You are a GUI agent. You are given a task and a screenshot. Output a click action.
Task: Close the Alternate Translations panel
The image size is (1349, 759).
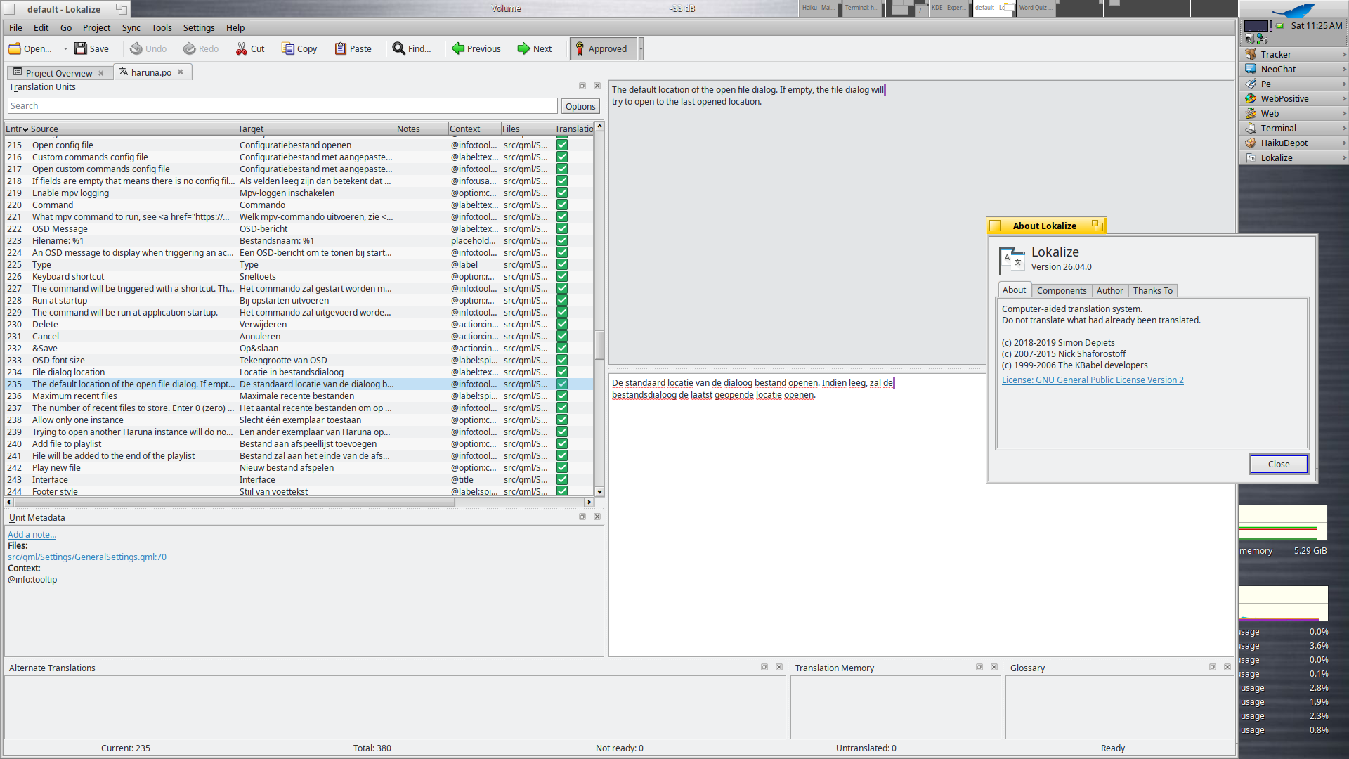coord(779,668)
